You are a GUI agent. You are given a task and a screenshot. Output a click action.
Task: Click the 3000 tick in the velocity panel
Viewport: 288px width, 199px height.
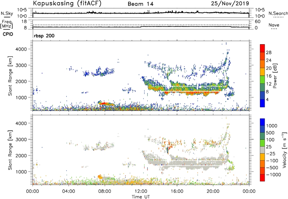tap(21, 139)
